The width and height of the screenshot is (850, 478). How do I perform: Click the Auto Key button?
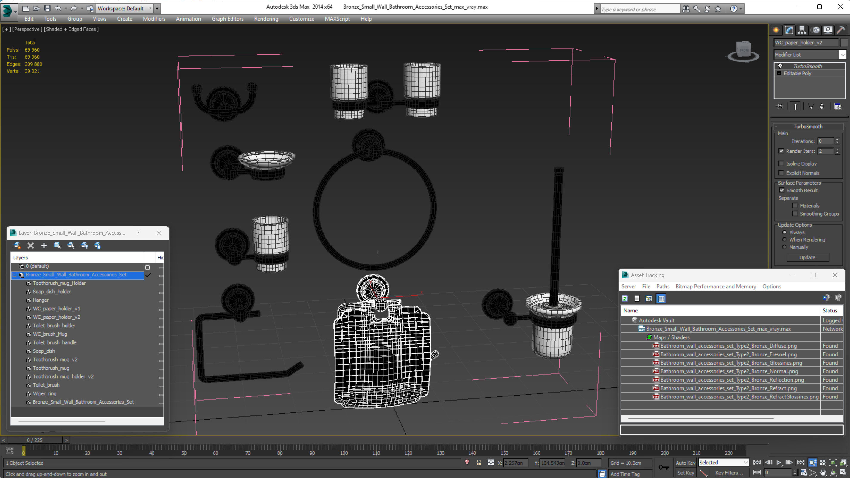tap(685, 463)
